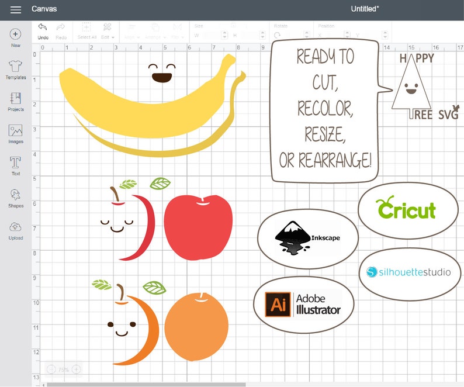Click the Position X stepper arrows
The width and height of the screenshot is (464, 387).
pos(348,35)
